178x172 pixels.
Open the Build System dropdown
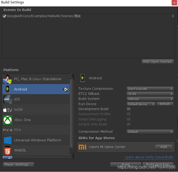pos(150,99)
